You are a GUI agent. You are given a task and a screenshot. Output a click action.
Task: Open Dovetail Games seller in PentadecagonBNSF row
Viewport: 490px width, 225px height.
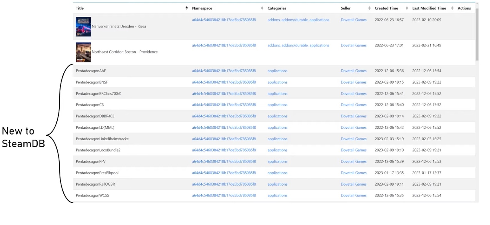click(x=353, y=82)
